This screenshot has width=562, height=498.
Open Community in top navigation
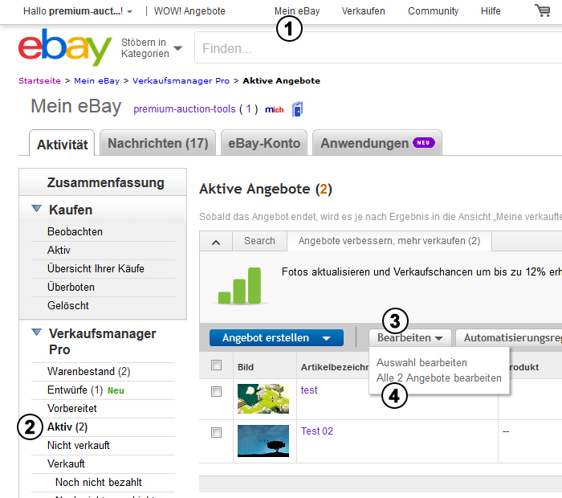[x=433, y=11]
